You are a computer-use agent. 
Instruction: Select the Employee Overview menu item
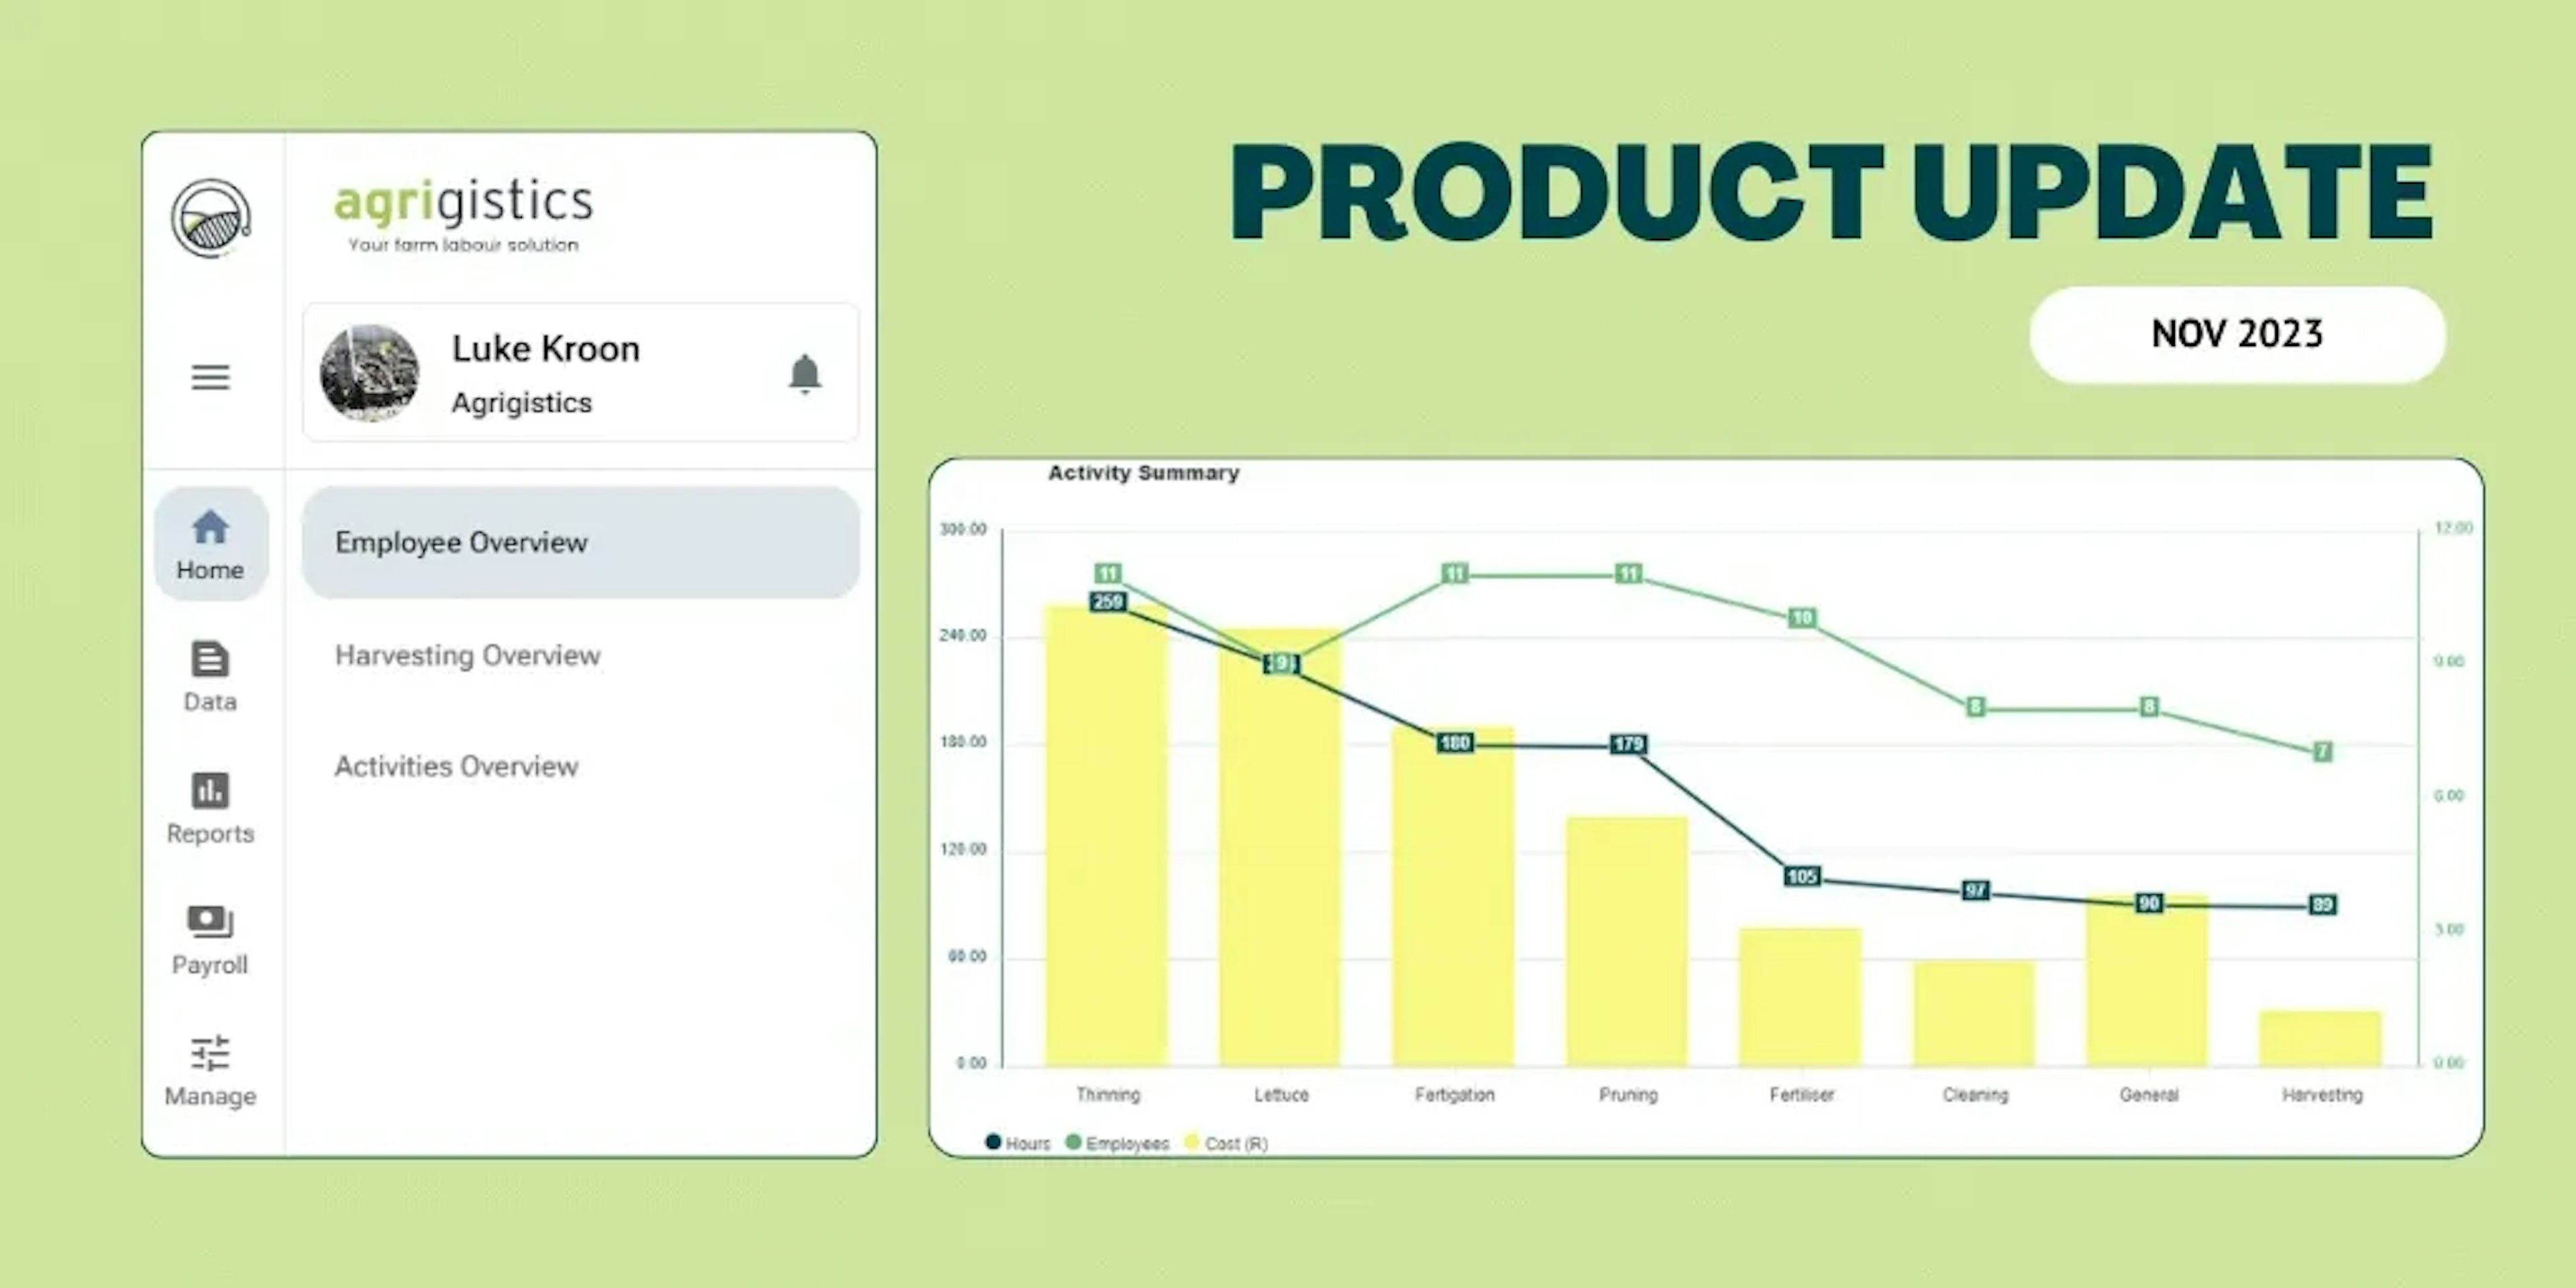pos(580,542)
